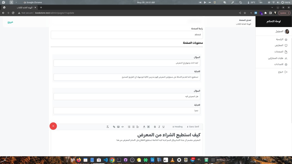Toggle bold formatting in editor
The height and width of the screenshot is (164, 292).
click(155, 127)
